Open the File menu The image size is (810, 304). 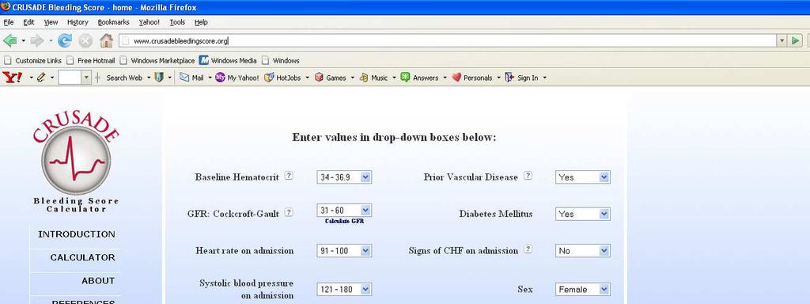pos(8,22)
